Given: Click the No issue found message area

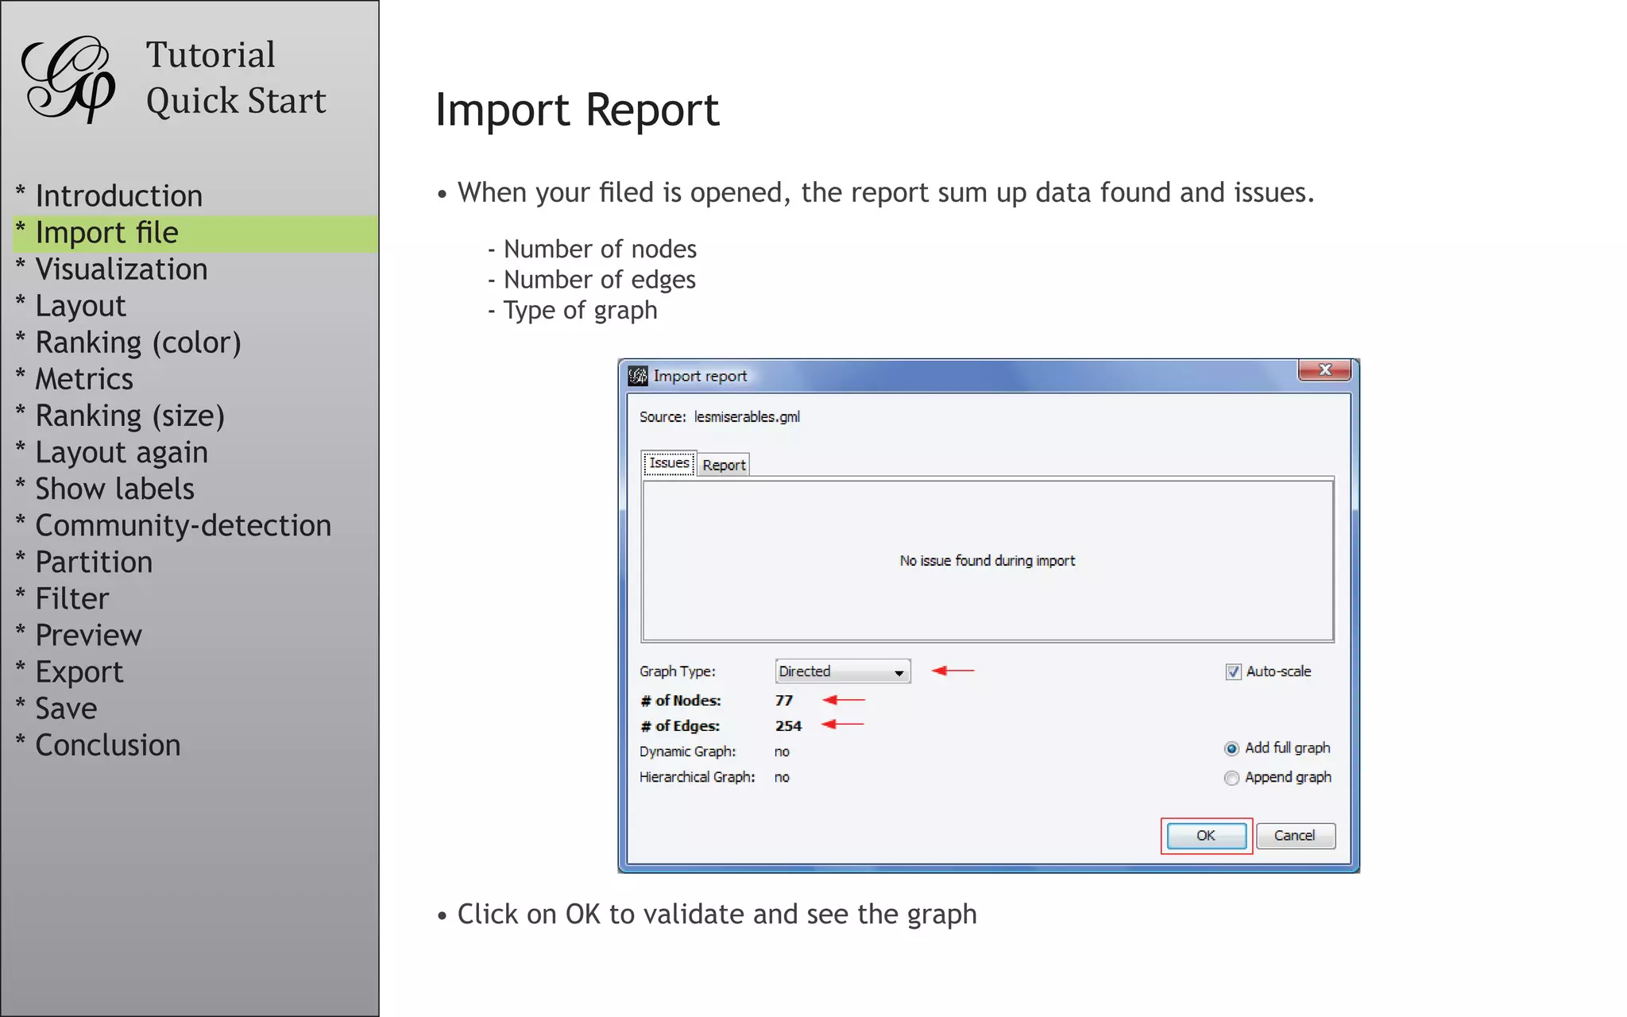Looking at the screenshot, I should (x=987, y=561).
